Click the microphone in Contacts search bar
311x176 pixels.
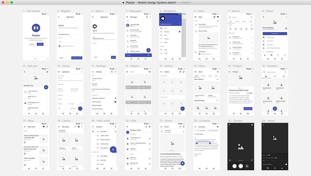click(285, 72)
